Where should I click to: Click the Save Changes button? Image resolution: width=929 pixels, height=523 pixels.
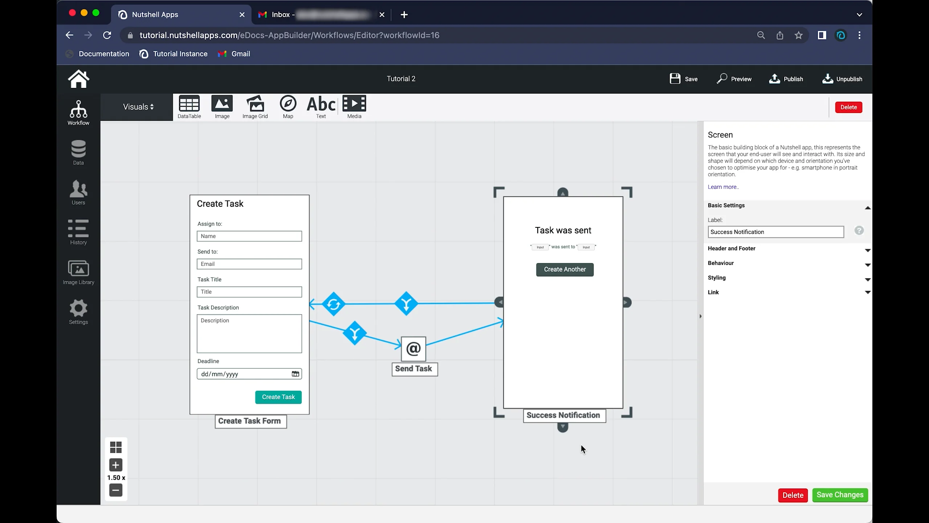tap(840, 495)
